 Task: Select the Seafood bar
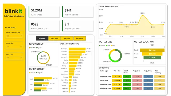pyautogui.click(x=69, y=91)
